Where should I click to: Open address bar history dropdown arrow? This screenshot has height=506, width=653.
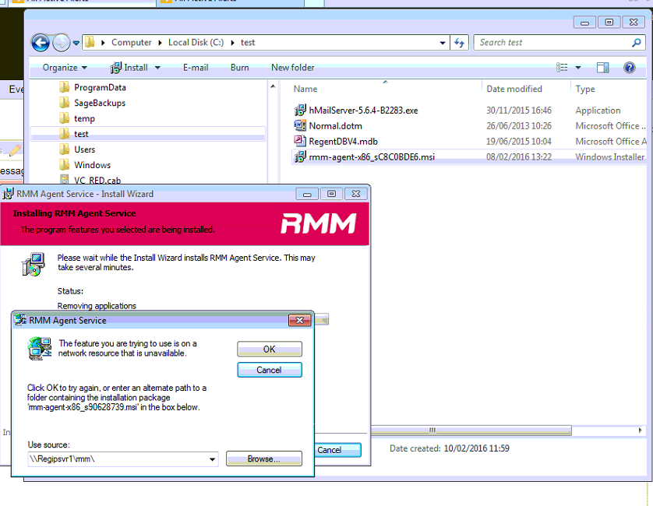(443, 43)
